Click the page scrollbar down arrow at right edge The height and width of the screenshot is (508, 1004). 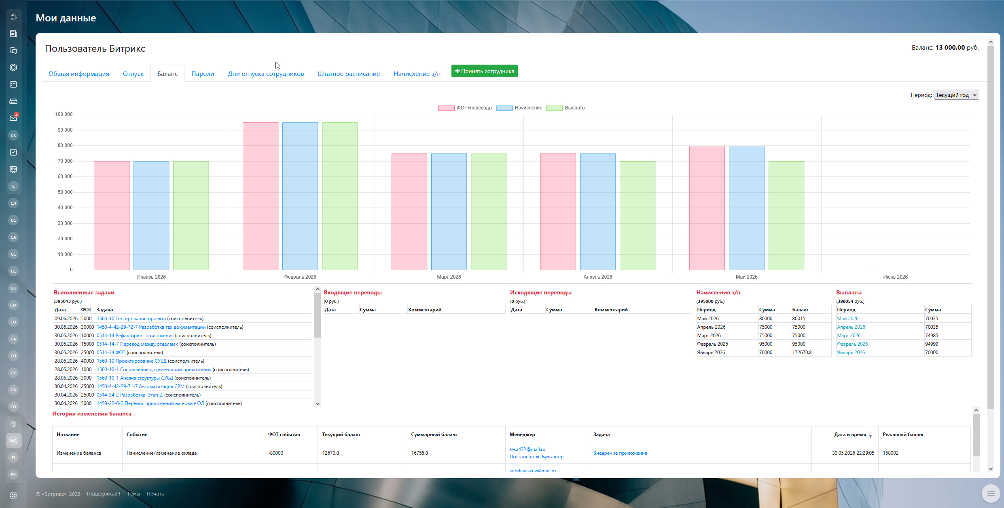(991, 469)
